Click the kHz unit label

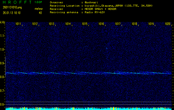[2, 22]
